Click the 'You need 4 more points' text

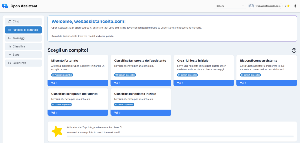tap(93, 132)
